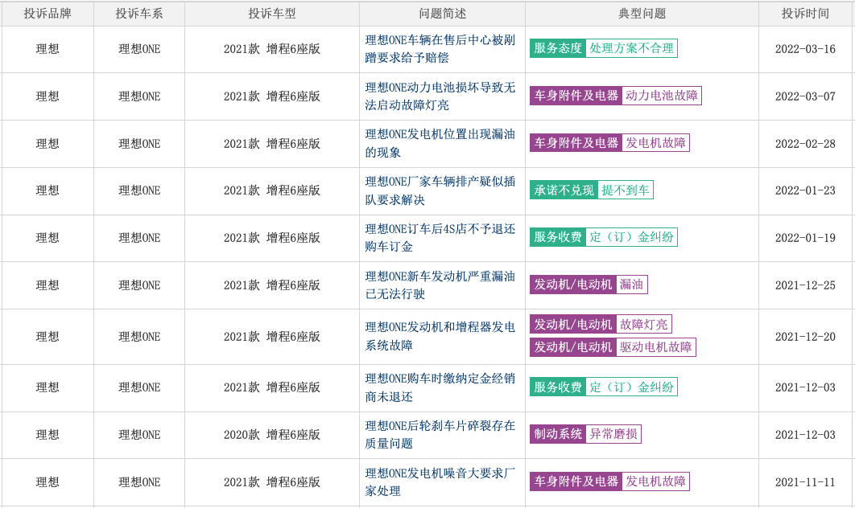Open complaint 理想ONE发电机位置出现漏油

pyautogui.click(x=440, y=143)
